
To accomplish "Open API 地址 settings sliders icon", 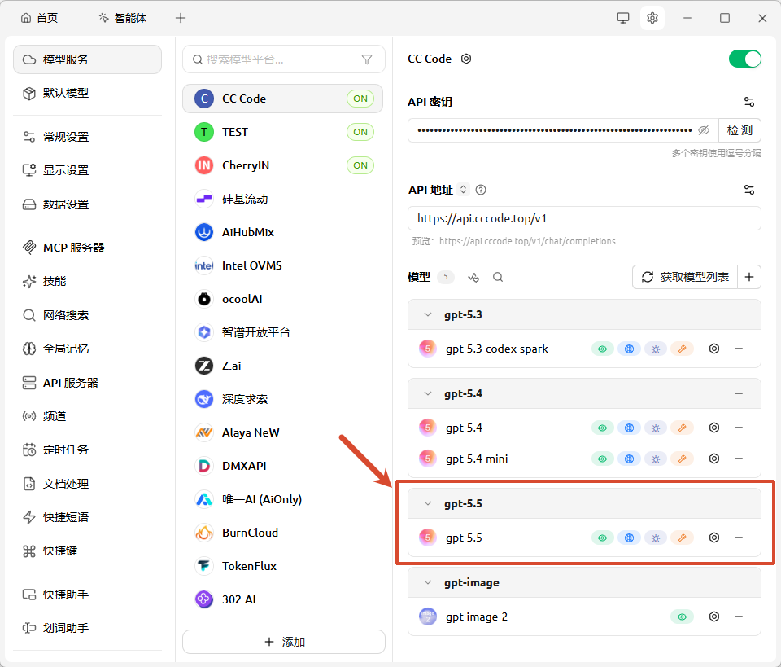I will click(x=748, y=190).
